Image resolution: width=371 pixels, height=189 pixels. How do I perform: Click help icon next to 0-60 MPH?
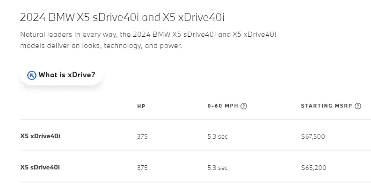pyautogui.click(x=243, y=106)
